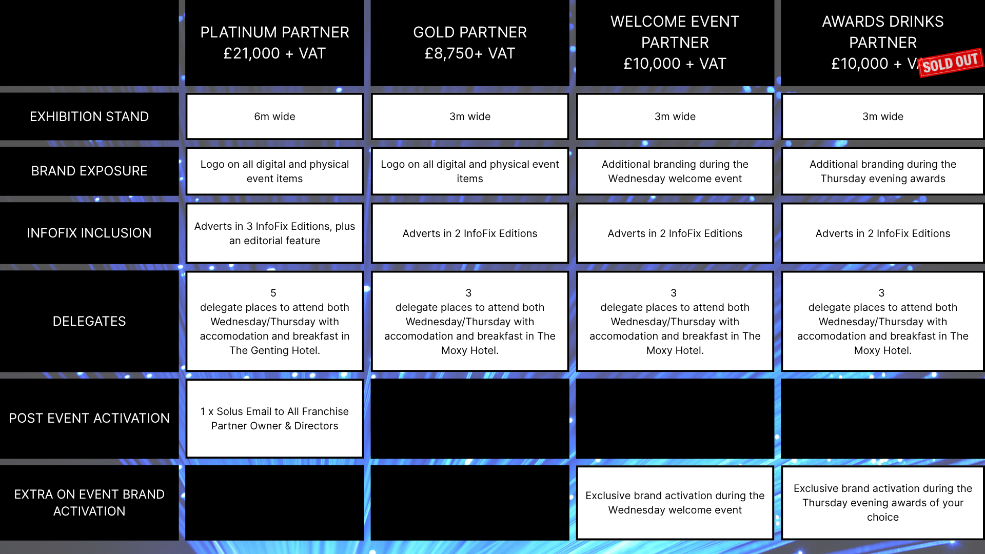985x554 pixels.
Task: Select the Platinum Partner header
Action: [x=274, y=43]
